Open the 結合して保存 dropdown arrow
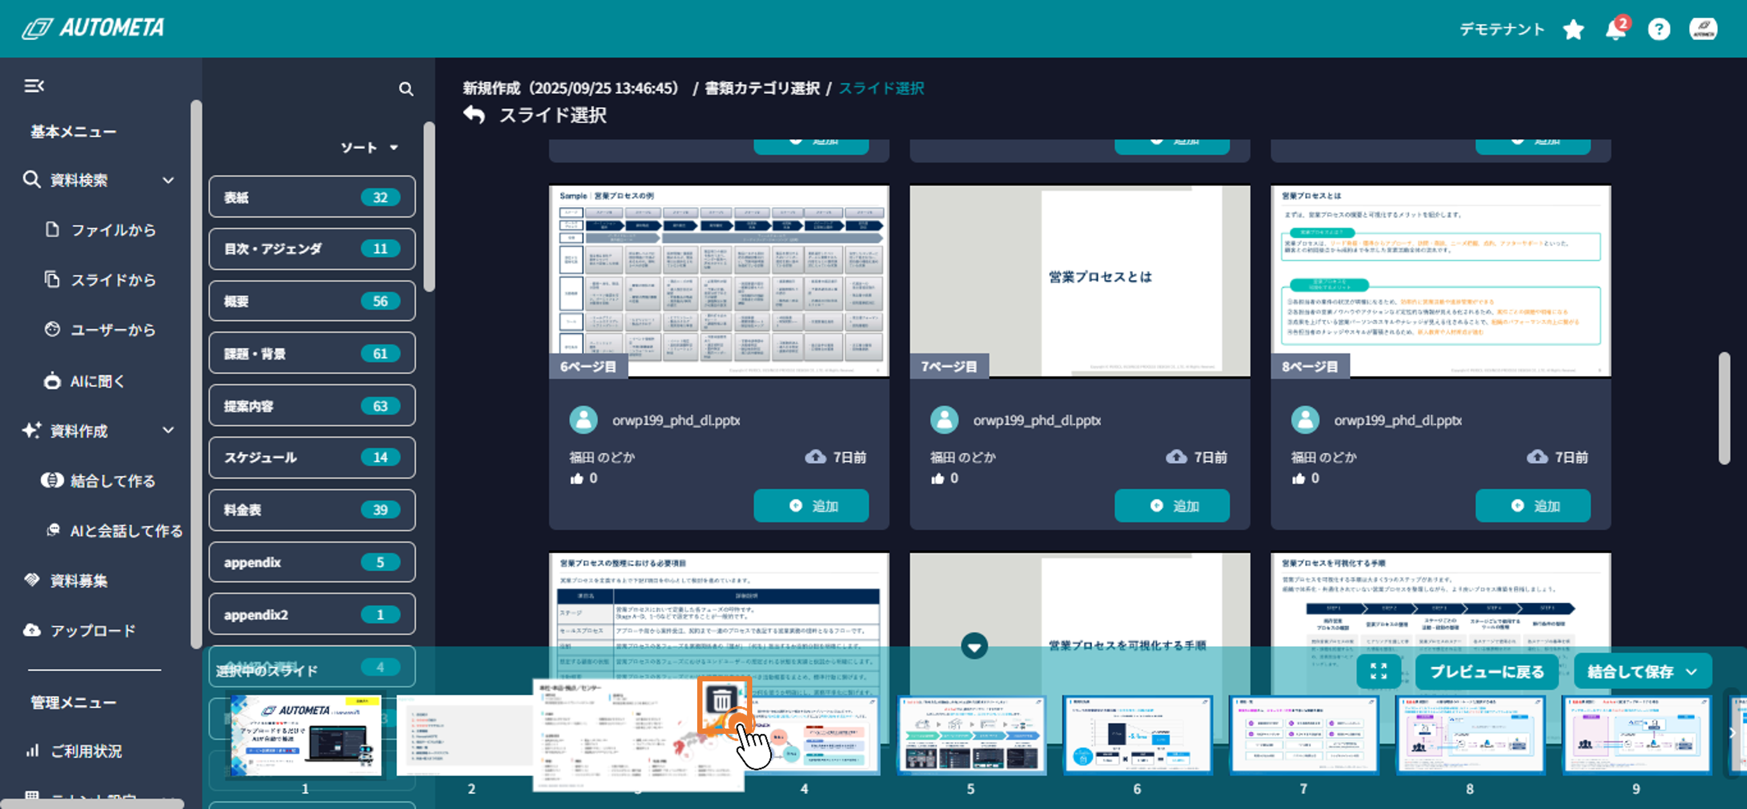1747x809 pixels. pos(1691,671)
